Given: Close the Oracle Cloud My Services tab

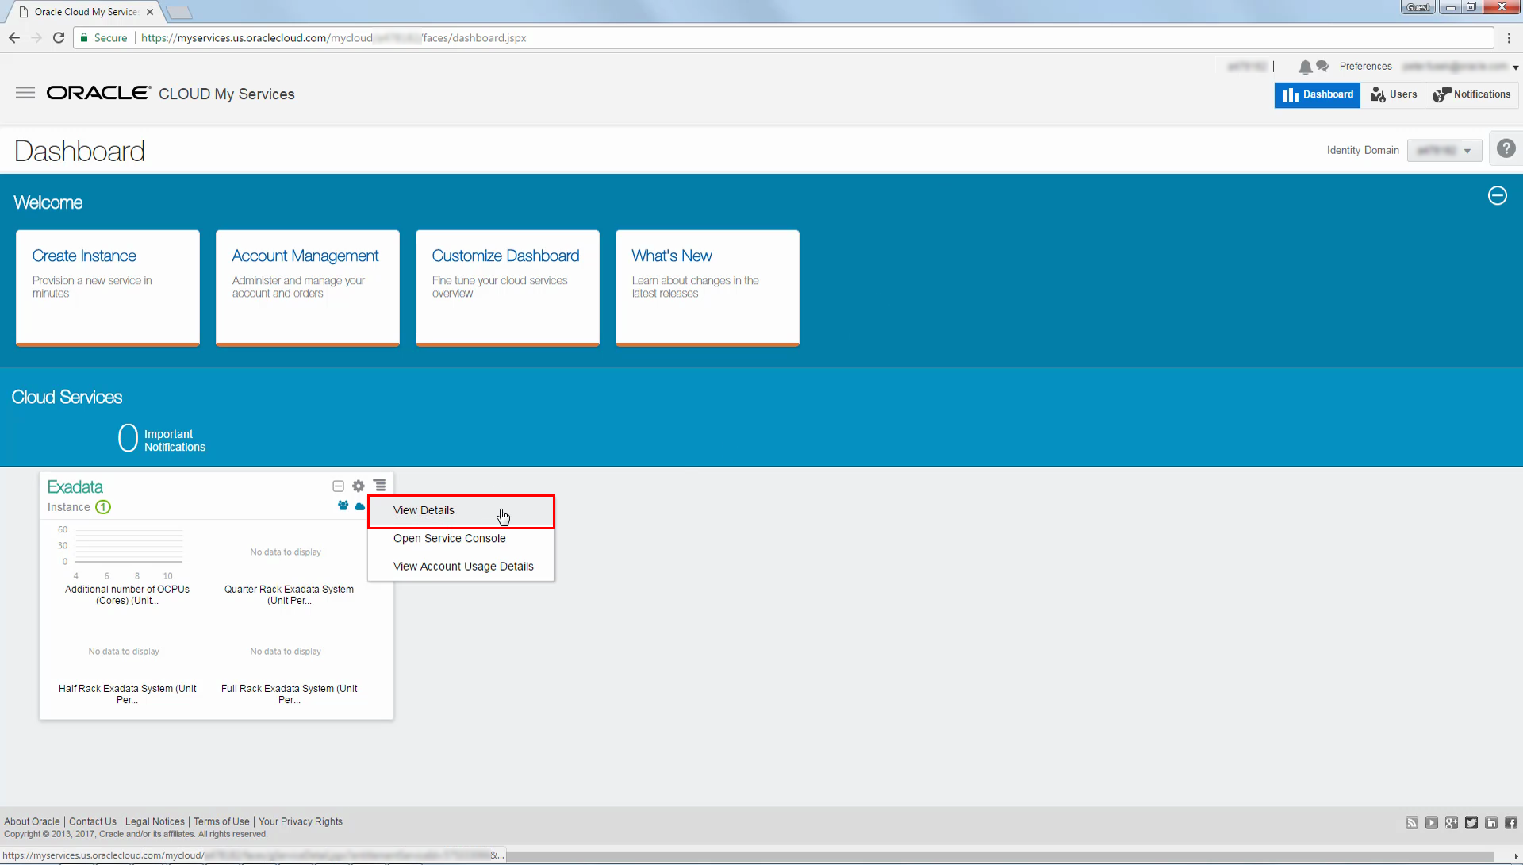Looking at the screenshot, I should [150, 12].
